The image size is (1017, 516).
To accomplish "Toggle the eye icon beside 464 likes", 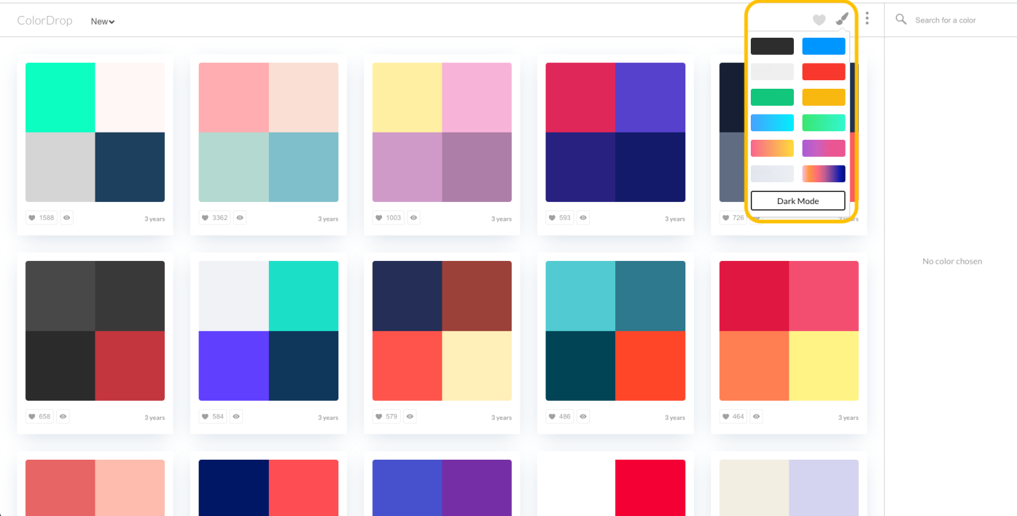I will [x=757, y=417].
